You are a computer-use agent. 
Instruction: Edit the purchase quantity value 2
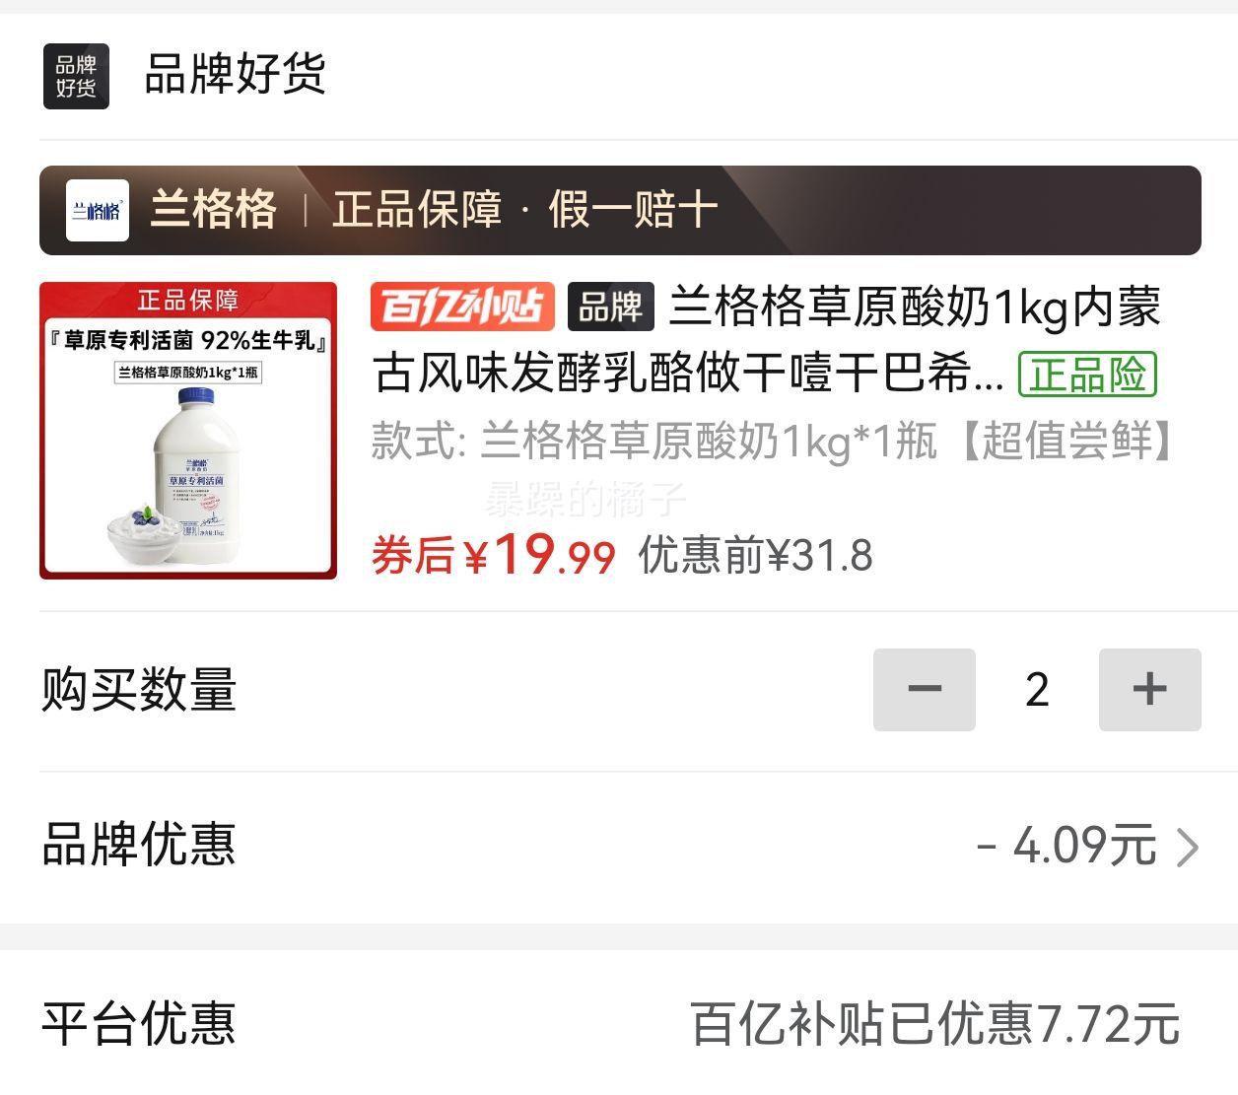pyautogui.click(x=1037, y=689)
